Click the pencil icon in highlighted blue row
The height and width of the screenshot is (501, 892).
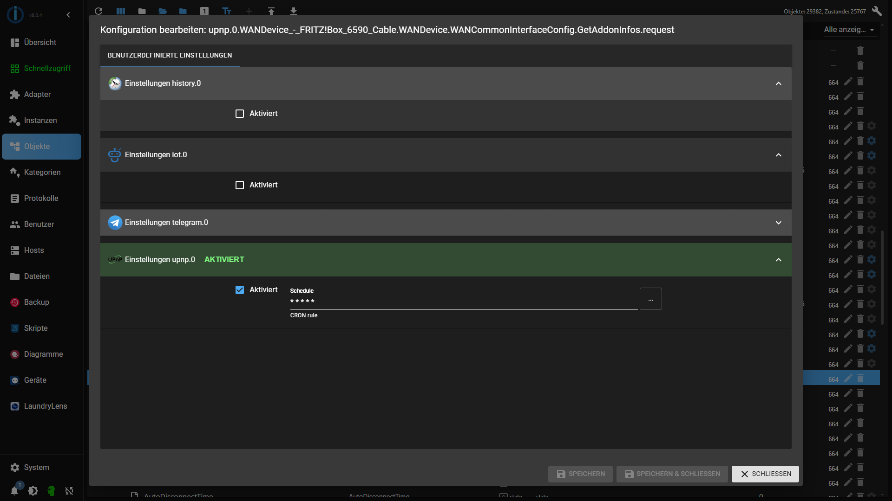click(x=848, y=379)
